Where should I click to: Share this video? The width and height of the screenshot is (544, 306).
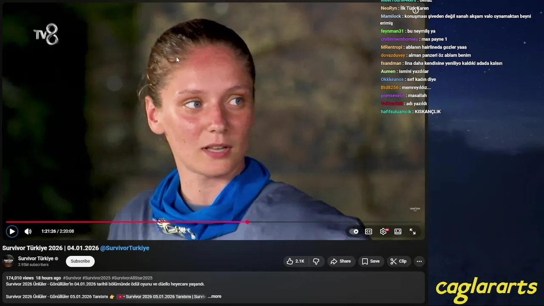[341, 261]
